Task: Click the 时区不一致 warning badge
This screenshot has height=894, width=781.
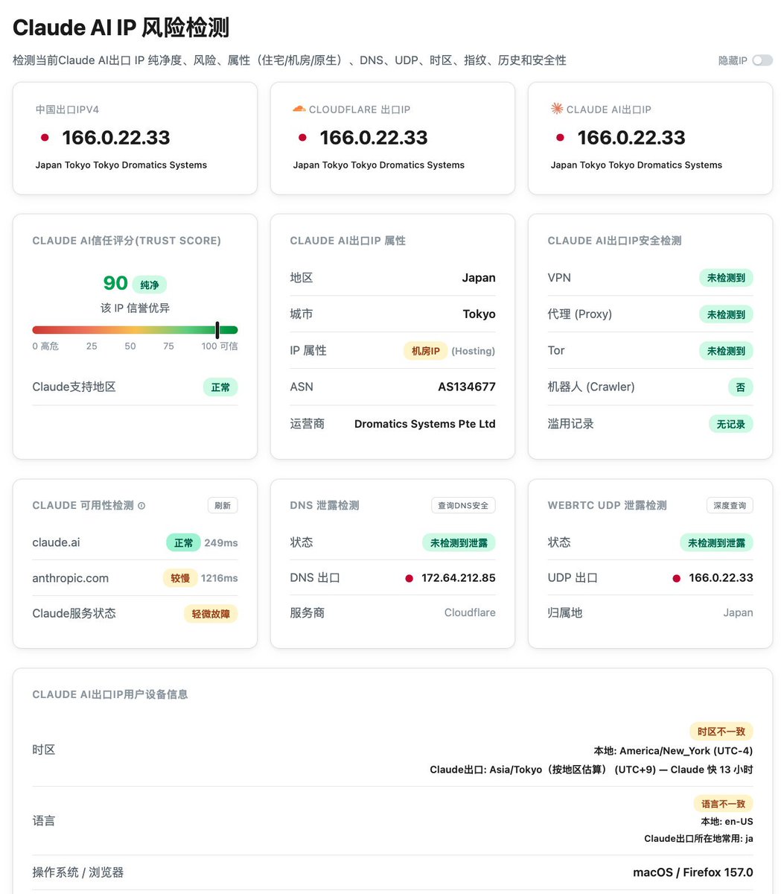Action: 721,732
